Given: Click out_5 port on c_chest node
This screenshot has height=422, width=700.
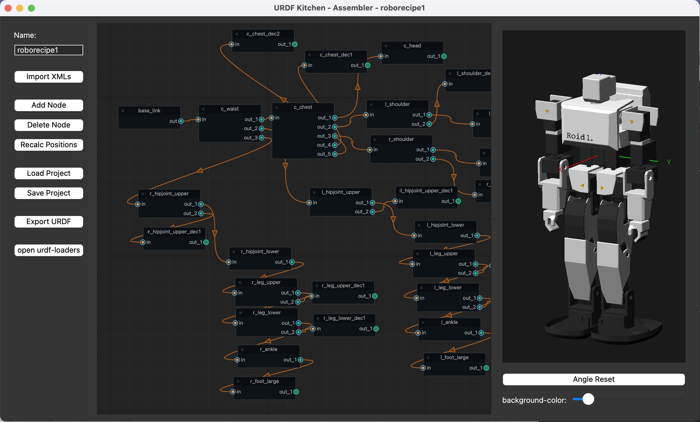Looking at the screenshot, I should click(x=335, y=154).
